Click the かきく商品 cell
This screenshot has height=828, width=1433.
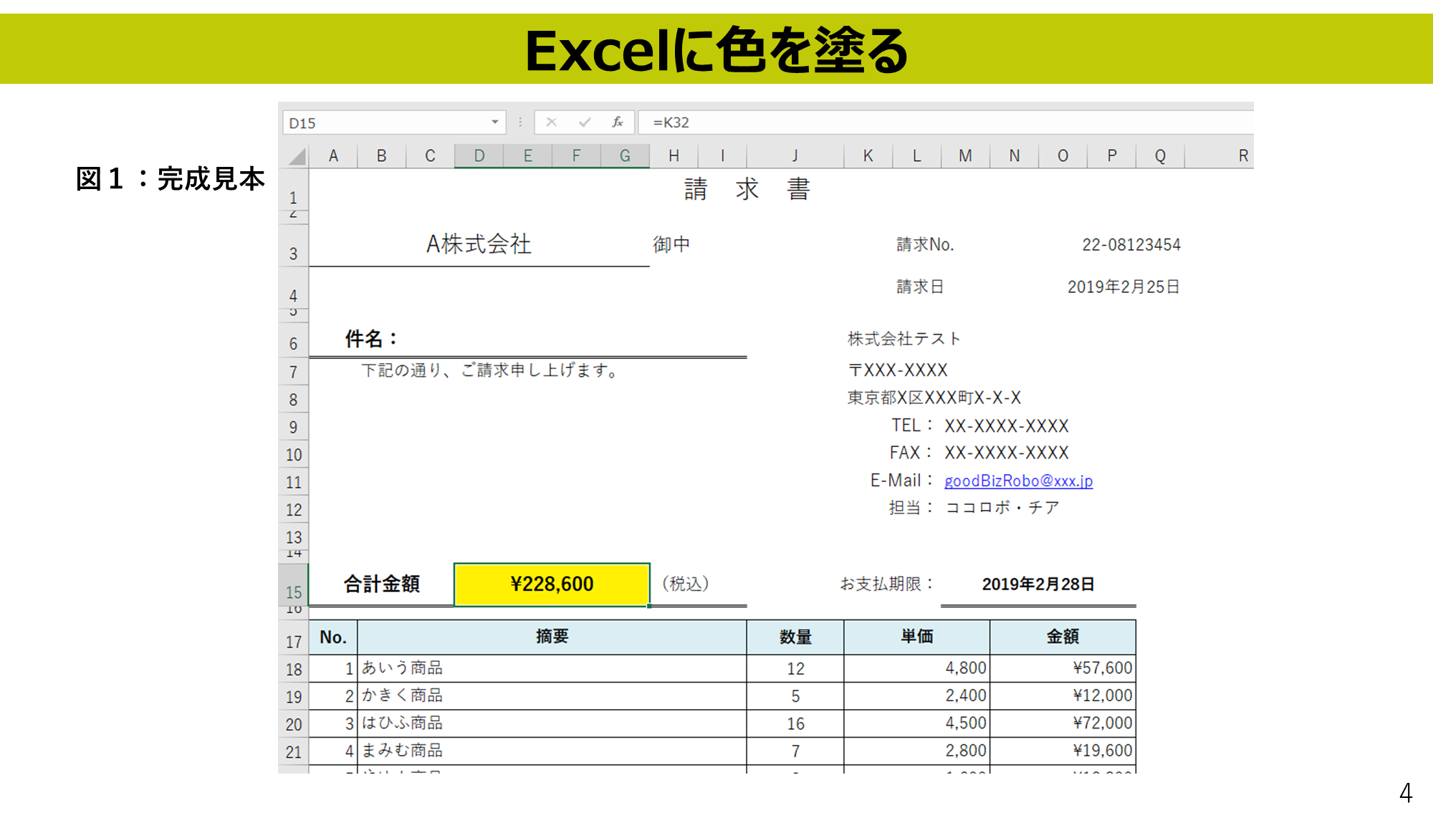click(552, 696)
